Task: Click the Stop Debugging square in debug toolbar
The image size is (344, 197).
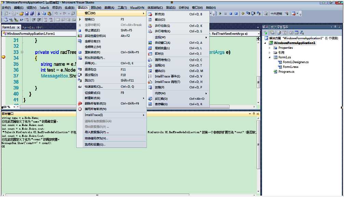Action: click(231, 14)
